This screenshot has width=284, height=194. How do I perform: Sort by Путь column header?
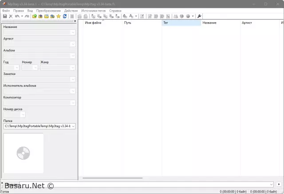(142, 23)
